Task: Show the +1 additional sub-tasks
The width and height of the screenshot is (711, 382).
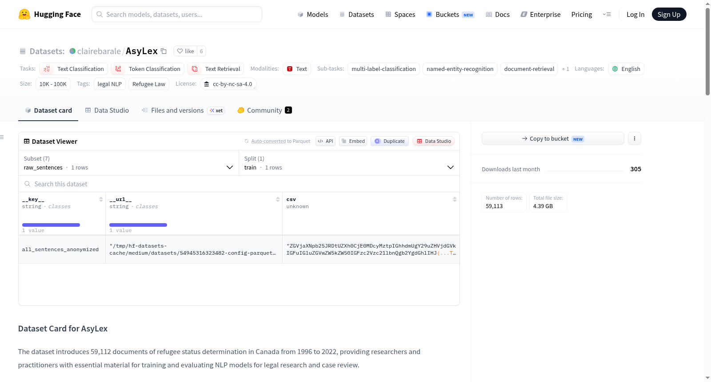Action: point(565,69)
